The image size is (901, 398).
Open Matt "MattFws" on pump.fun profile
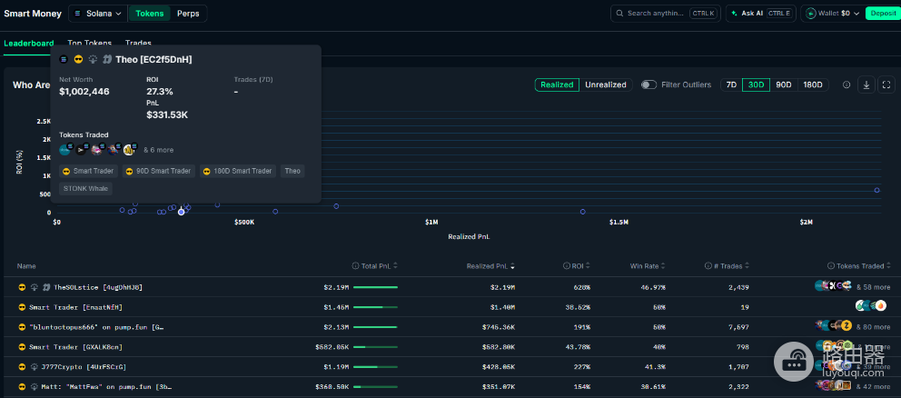(x=106, y=386)
